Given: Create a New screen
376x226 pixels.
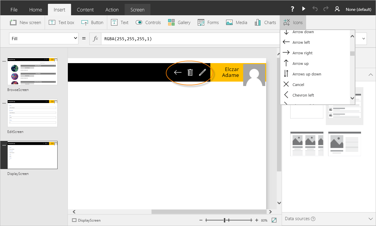Looking at the screenshot, I should [x=26, y=22].
